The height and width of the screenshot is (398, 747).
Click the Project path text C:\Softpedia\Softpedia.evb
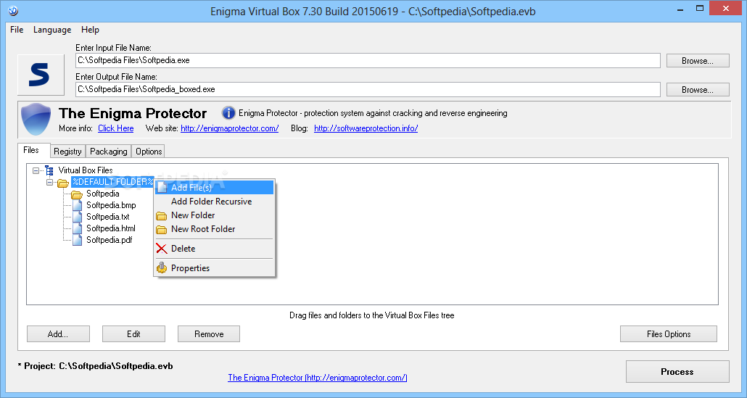point(116,365)
